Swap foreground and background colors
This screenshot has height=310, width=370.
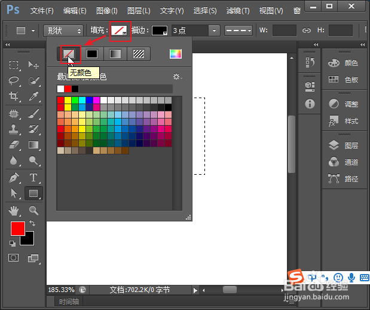pos(32,223)
